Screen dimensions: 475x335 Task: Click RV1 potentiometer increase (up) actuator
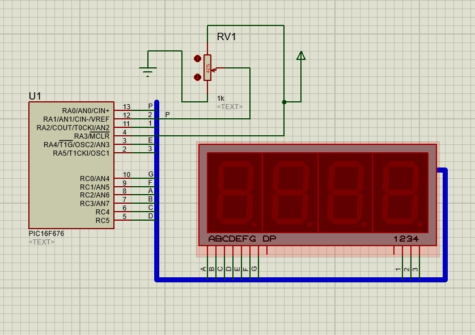tap(197, 59)
